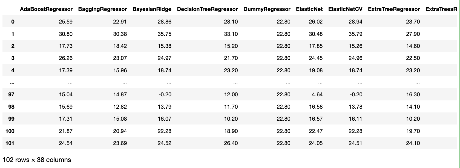
Task: Click the 27.90 cell under ExtraTreeRegressor
Action: 413,34
